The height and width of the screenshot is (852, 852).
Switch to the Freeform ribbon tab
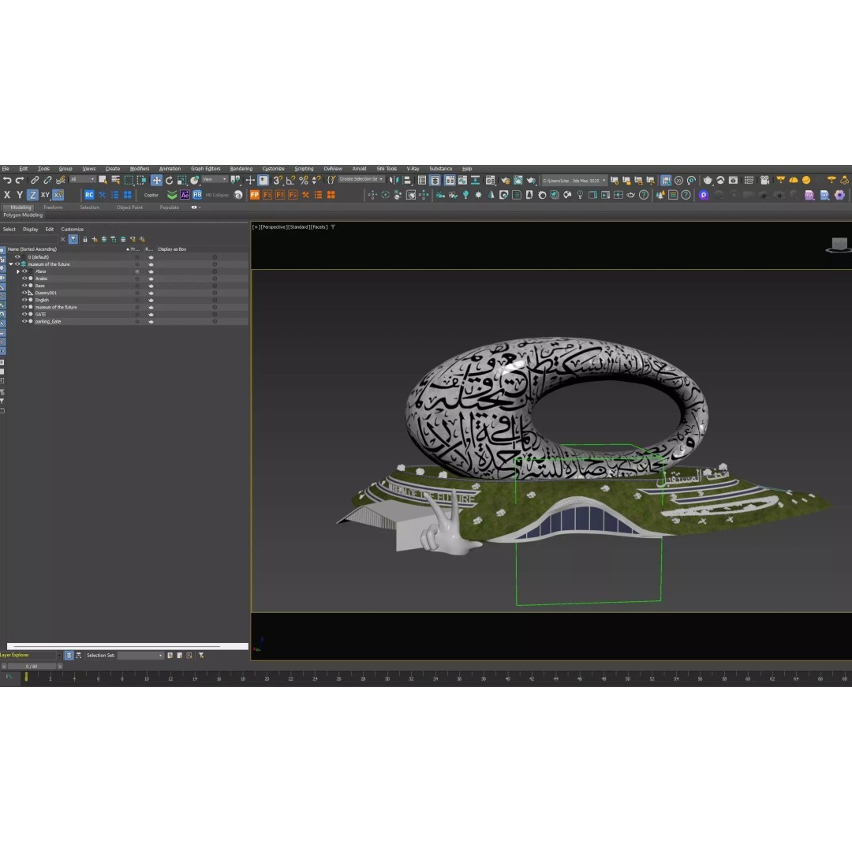pyautogui.click(x=54, y=207)
